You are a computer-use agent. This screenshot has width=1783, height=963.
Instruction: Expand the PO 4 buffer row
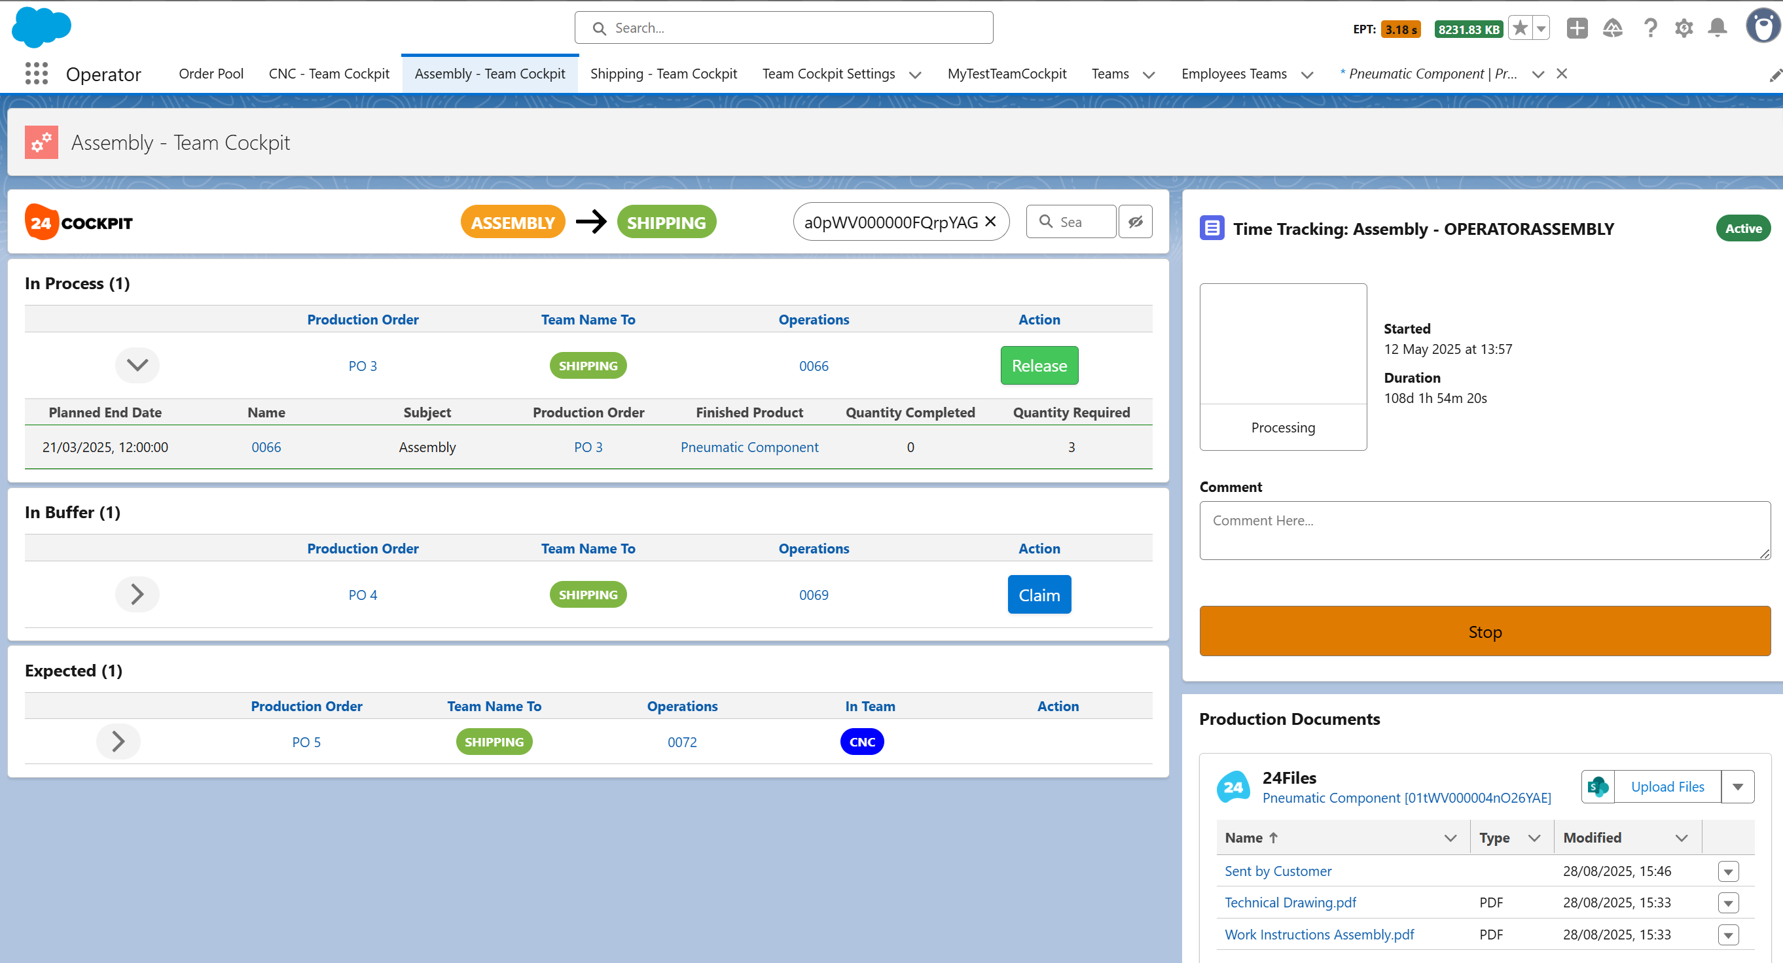[x=137, y=594]
